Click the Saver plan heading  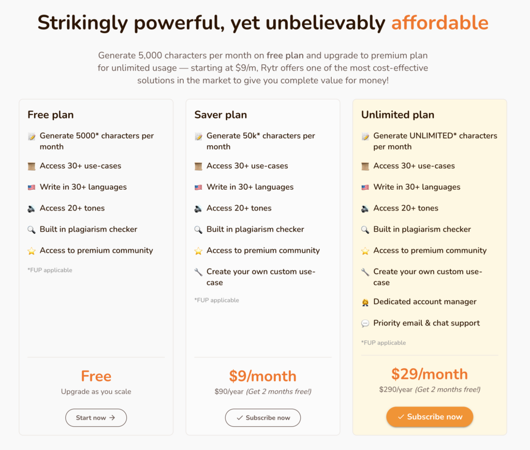pyautogui.click(x=220, y=115)
